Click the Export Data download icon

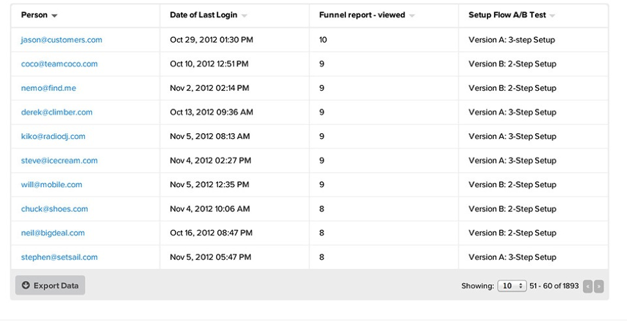pos(26,286)
